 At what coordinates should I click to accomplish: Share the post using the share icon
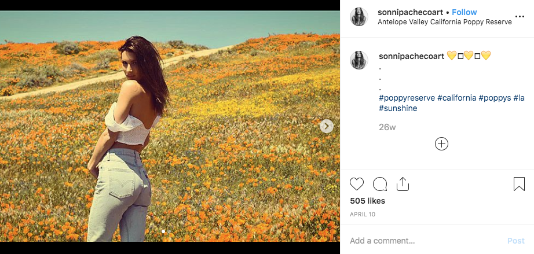[403, 185]
